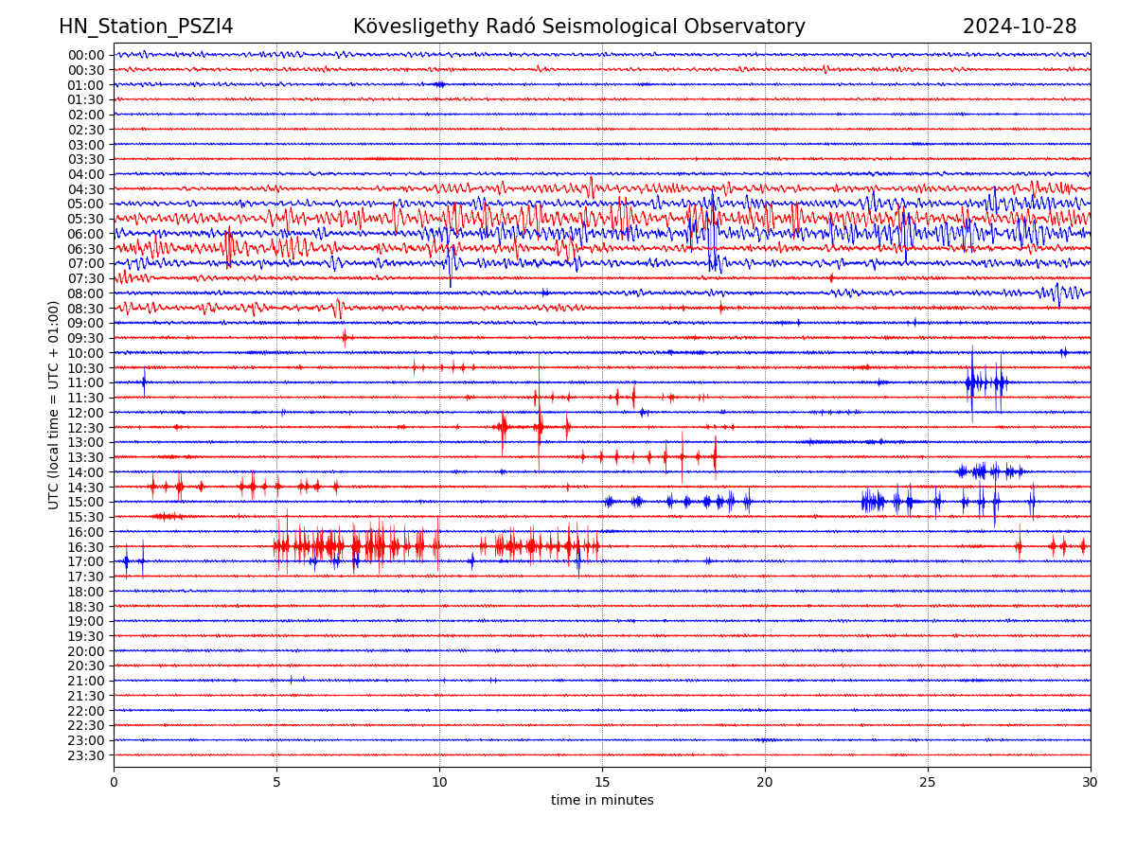The image size is (1136, 852).
Task: Click the x-axis tick label 30
Action: click(x=1091, y=782)
